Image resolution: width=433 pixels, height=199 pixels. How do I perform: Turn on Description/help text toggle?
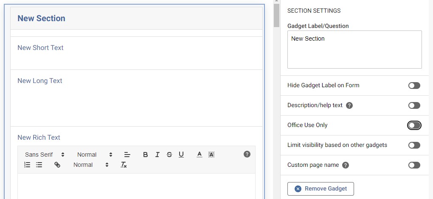pyautogui.click(x=414, y=105)
